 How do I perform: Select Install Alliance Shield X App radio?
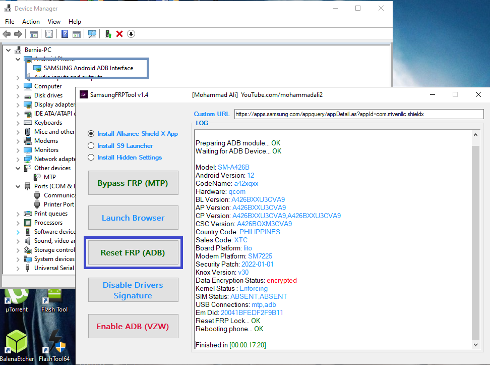click(91, 134)
